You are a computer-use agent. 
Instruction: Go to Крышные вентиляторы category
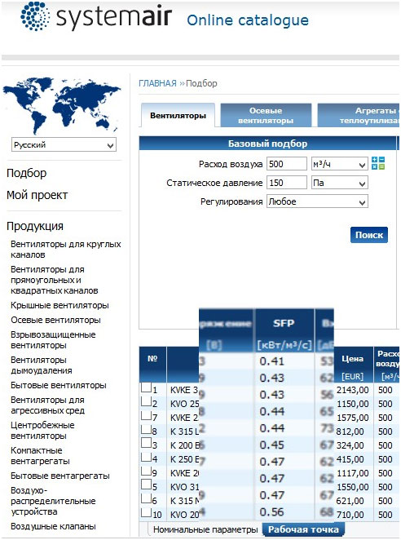(x=59, y=305)
